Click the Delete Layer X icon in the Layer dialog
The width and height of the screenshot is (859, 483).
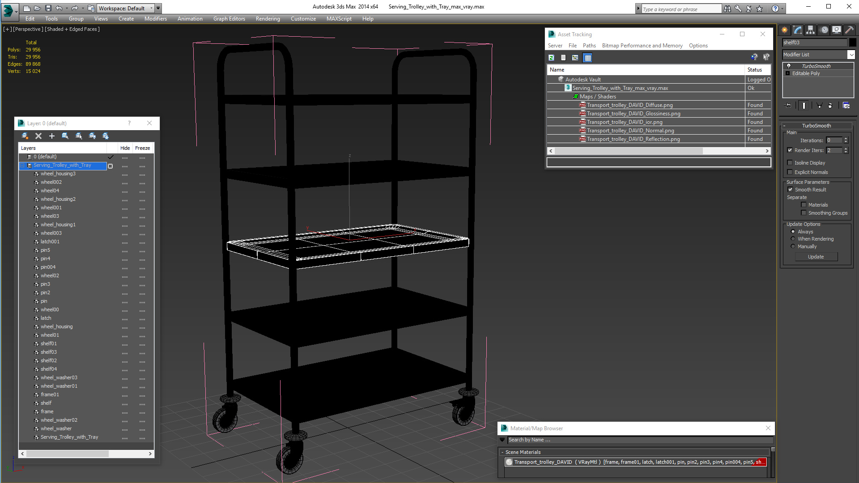[x=38, y=136]
